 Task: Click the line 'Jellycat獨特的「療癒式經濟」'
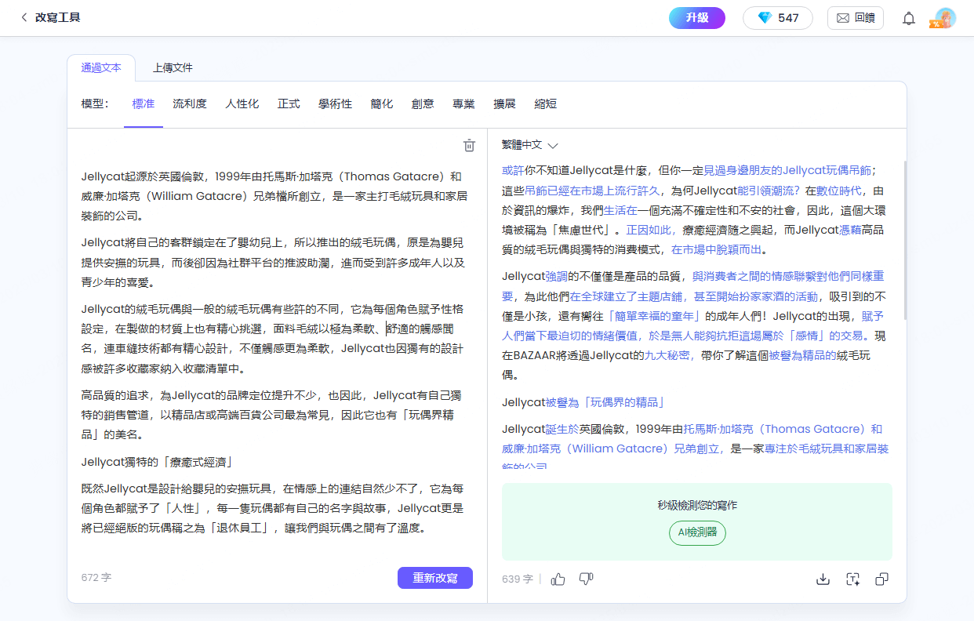tap(158, 462)
